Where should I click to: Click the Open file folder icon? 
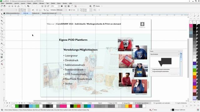coord(5,6)
